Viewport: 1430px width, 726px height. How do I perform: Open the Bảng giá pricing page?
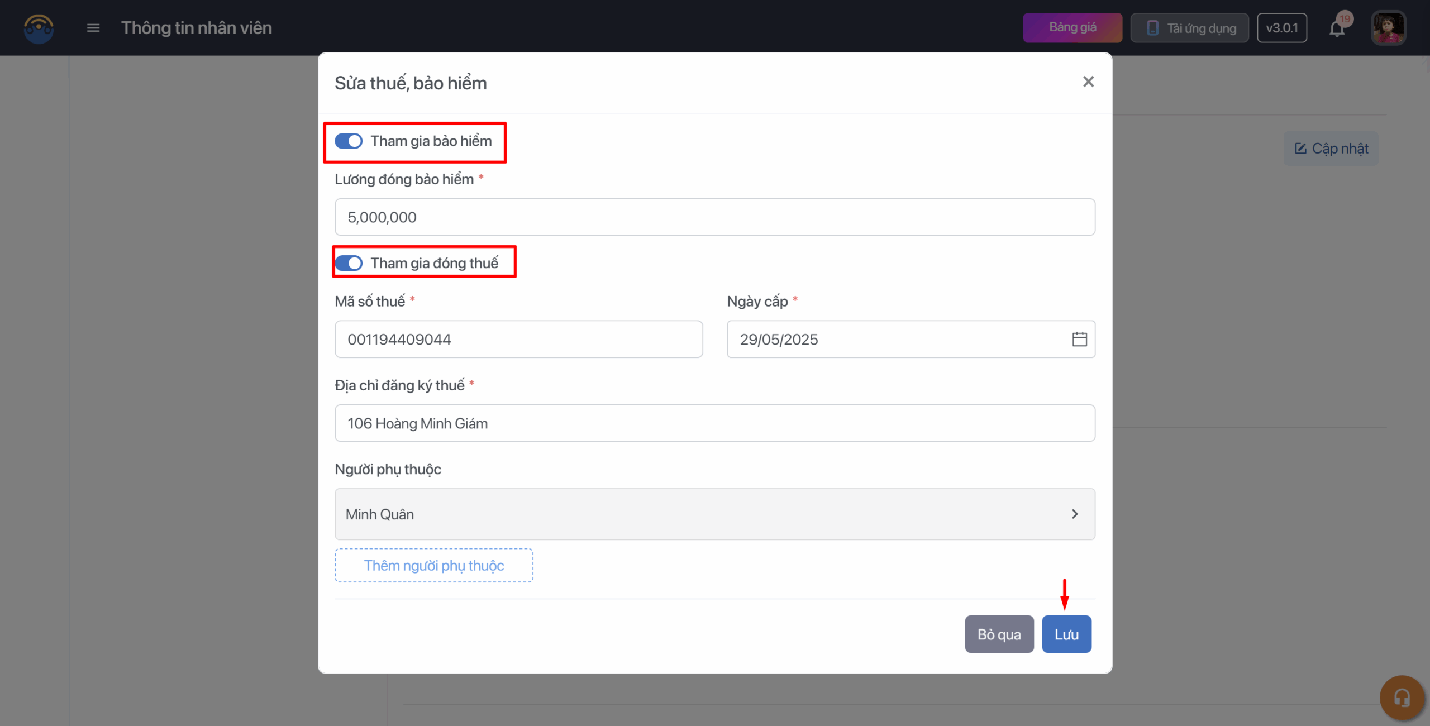point(1072,28)
